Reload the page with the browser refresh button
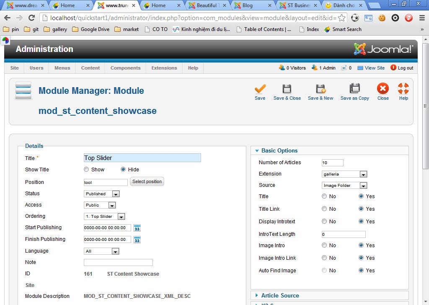 (x=31, y=18)
